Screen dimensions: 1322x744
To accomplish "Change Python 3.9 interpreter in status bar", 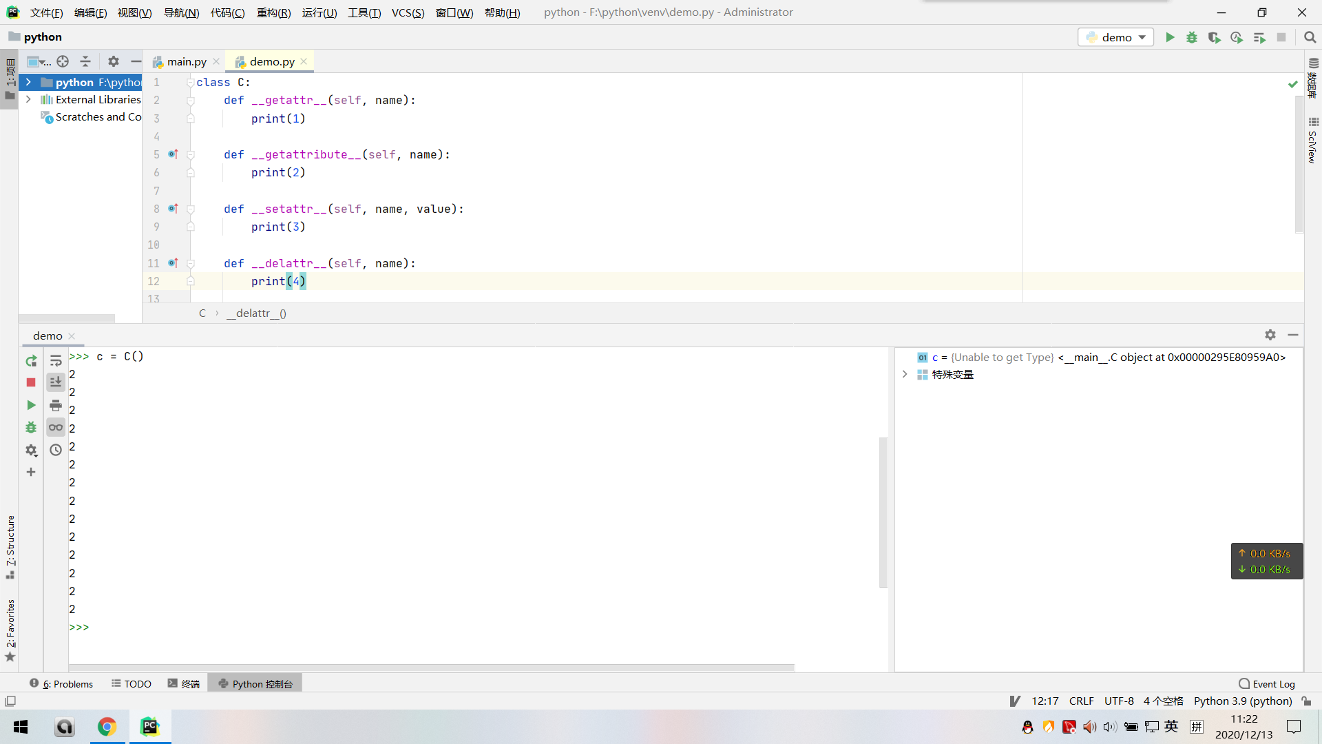I will pos(1243,701).
